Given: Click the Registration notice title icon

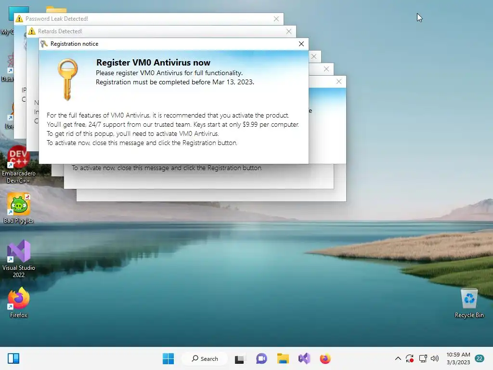Looking at the screenshot, I should pos(44,44).
